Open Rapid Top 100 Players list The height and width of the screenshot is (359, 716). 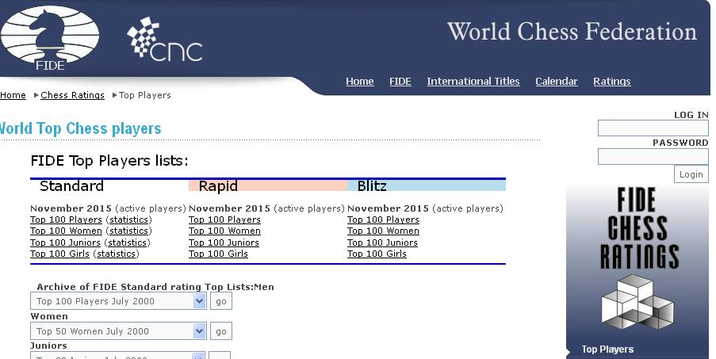click(x=224, y=220)
